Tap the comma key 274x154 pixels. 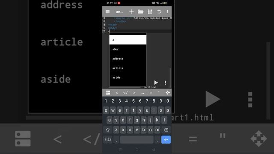[x=116, y=139]
